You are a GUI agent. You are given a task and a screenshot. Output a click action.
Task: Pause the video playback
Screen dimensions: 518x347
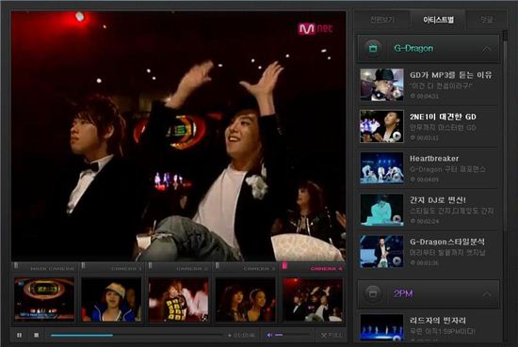(19, 335)
